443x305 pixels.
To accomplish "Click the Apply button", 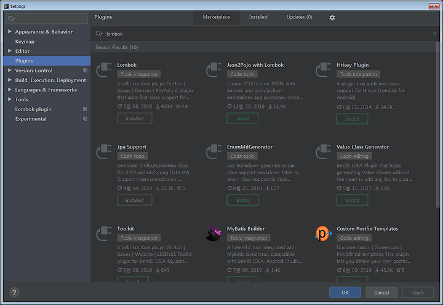I will (x=418, y=292).
